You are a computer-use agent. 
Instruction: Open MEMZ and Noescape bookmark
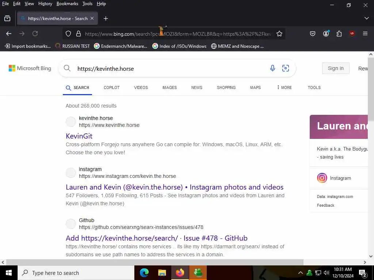237,46
